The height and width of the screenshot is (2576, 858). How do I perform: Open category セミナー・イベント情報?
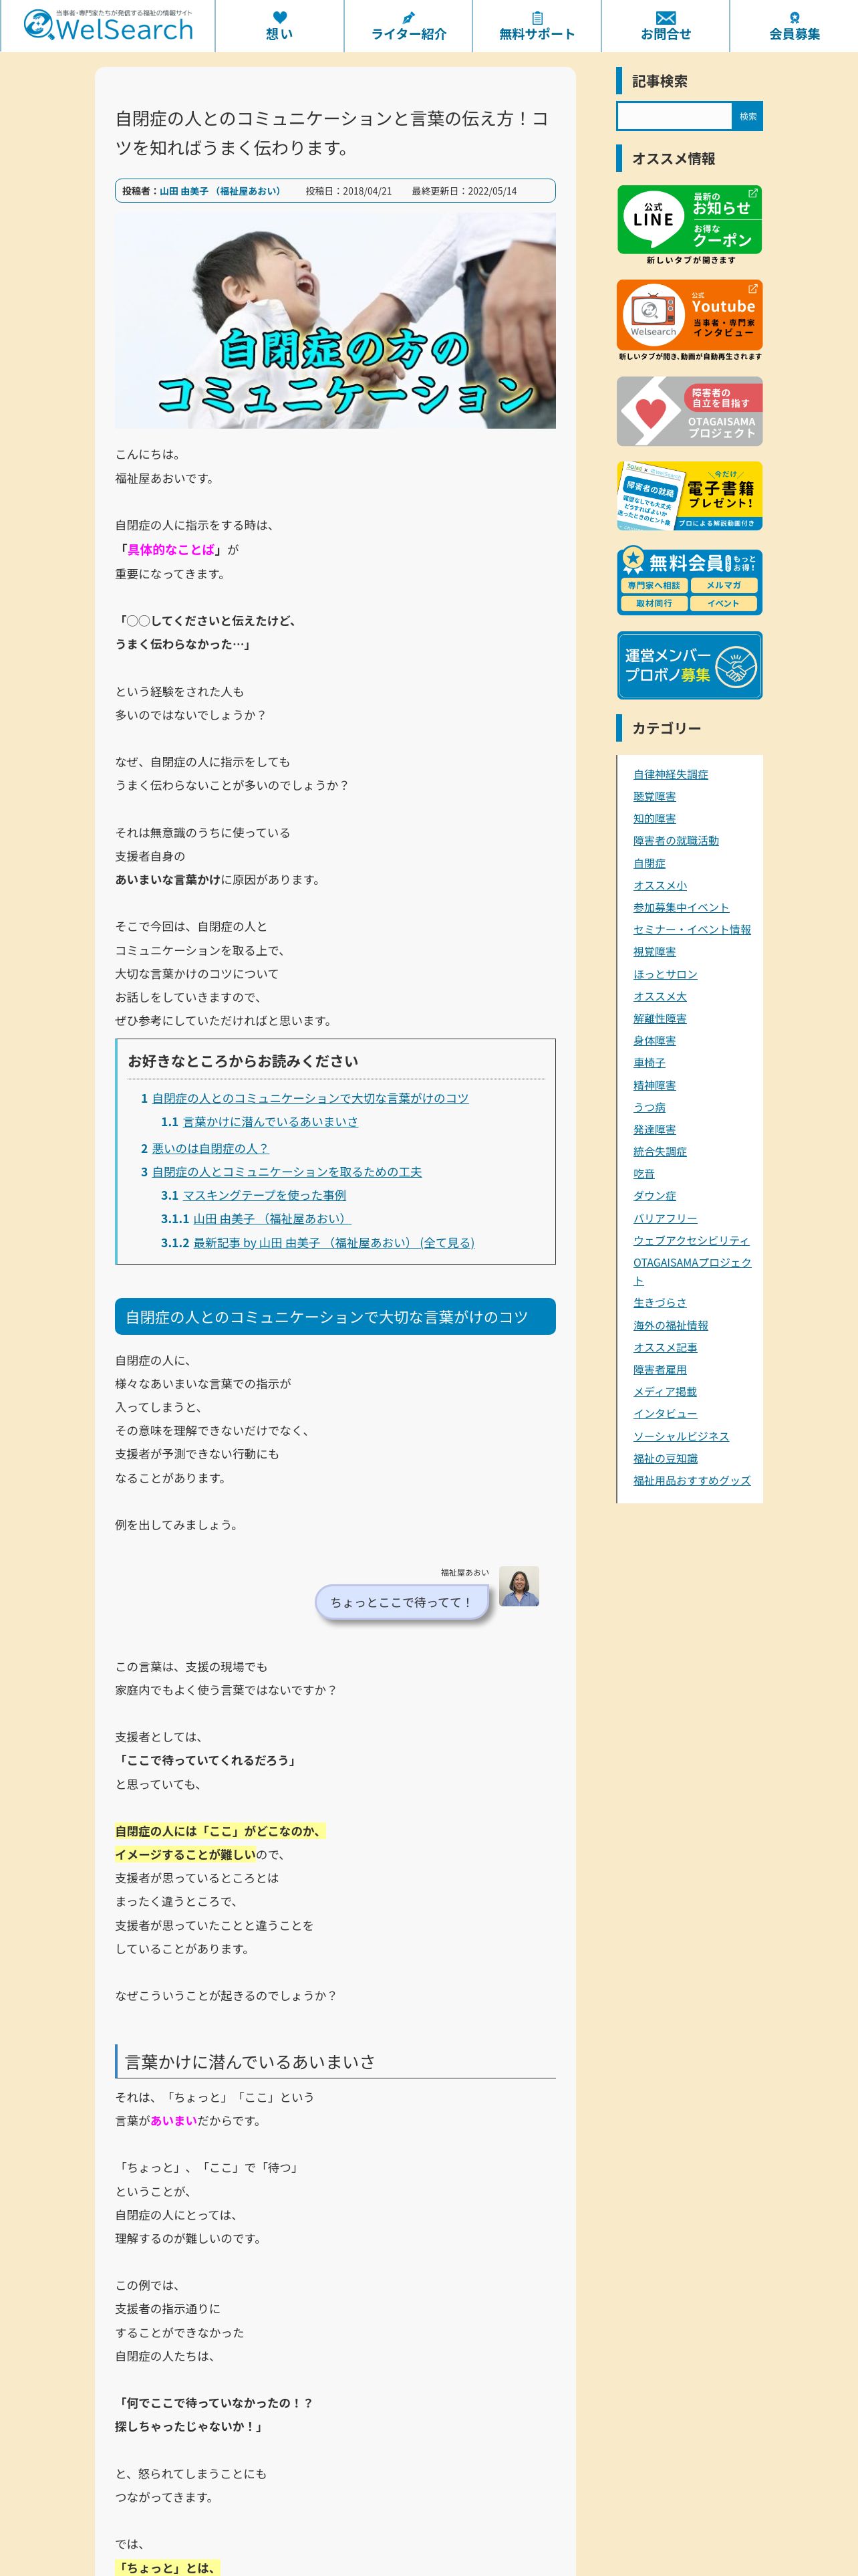(x=691, y=930)
